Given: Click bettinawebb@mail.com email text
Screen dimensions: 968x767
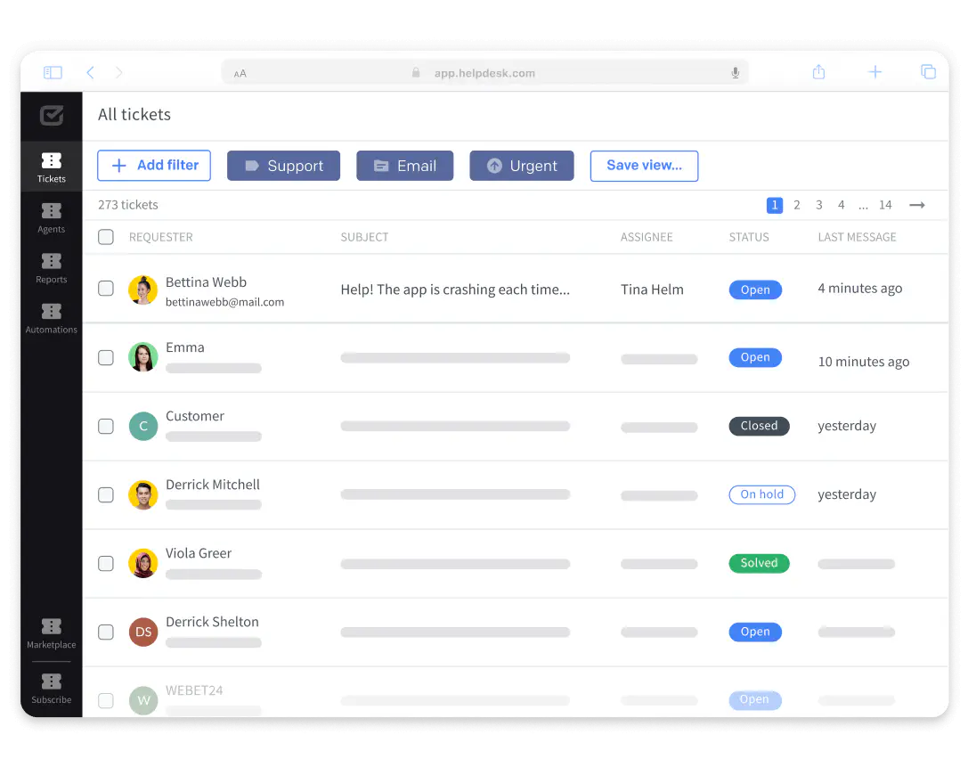Looking at the screenshot, I should (224, 302).
